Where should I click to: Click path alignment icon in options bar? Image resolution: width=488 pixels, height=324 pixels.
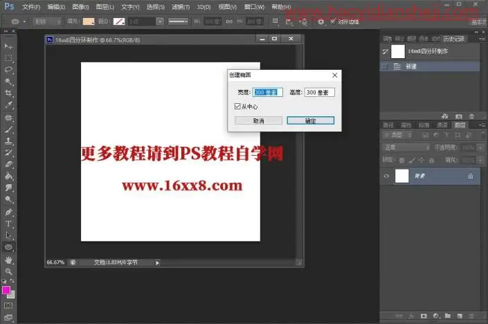[289, 21]
